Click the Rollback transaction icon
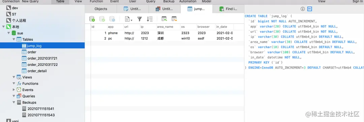The image size is (364, 122). pyautogui.click(x=112, y=19)
